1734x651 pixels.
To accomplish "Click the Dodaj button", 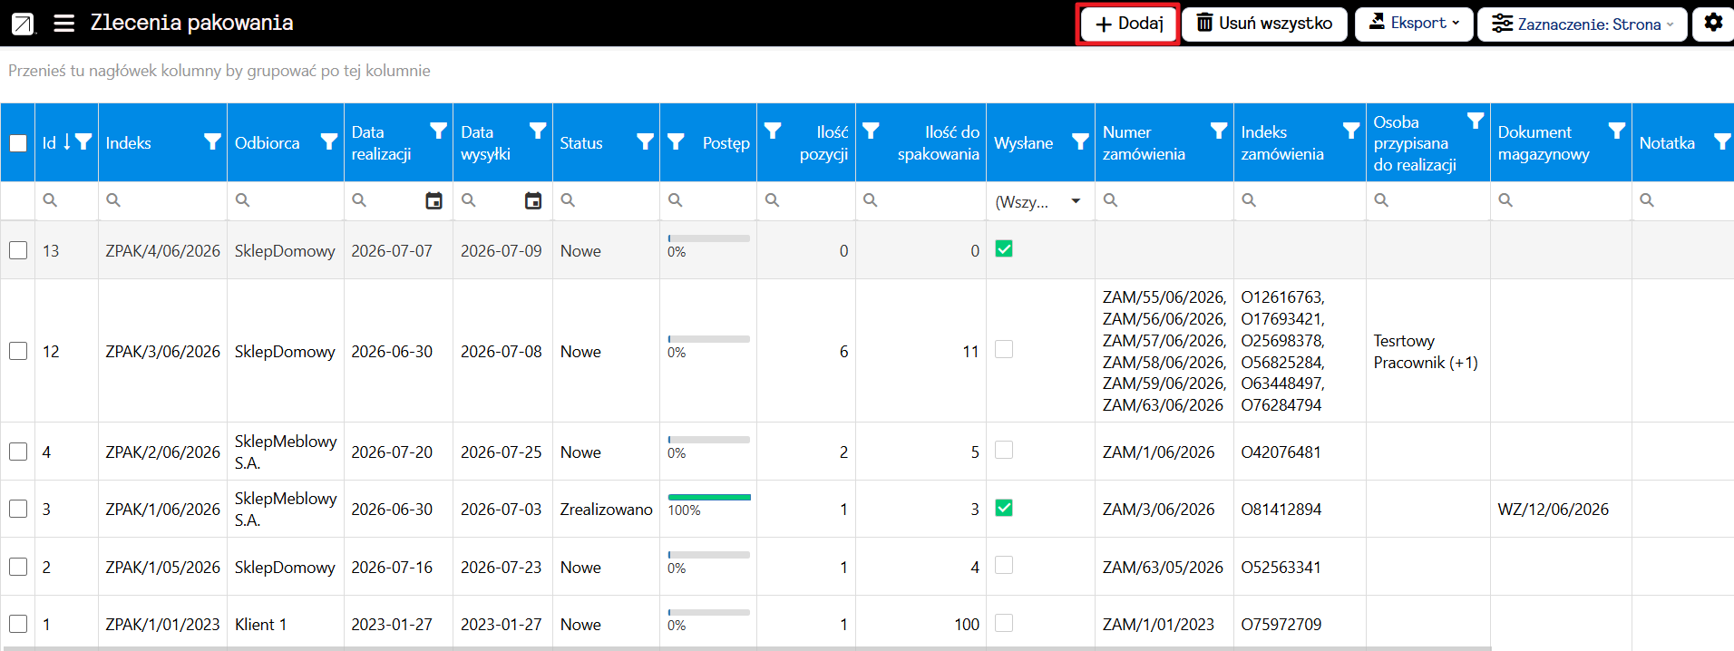I will pyautogui.click(x=1128, y=24).
